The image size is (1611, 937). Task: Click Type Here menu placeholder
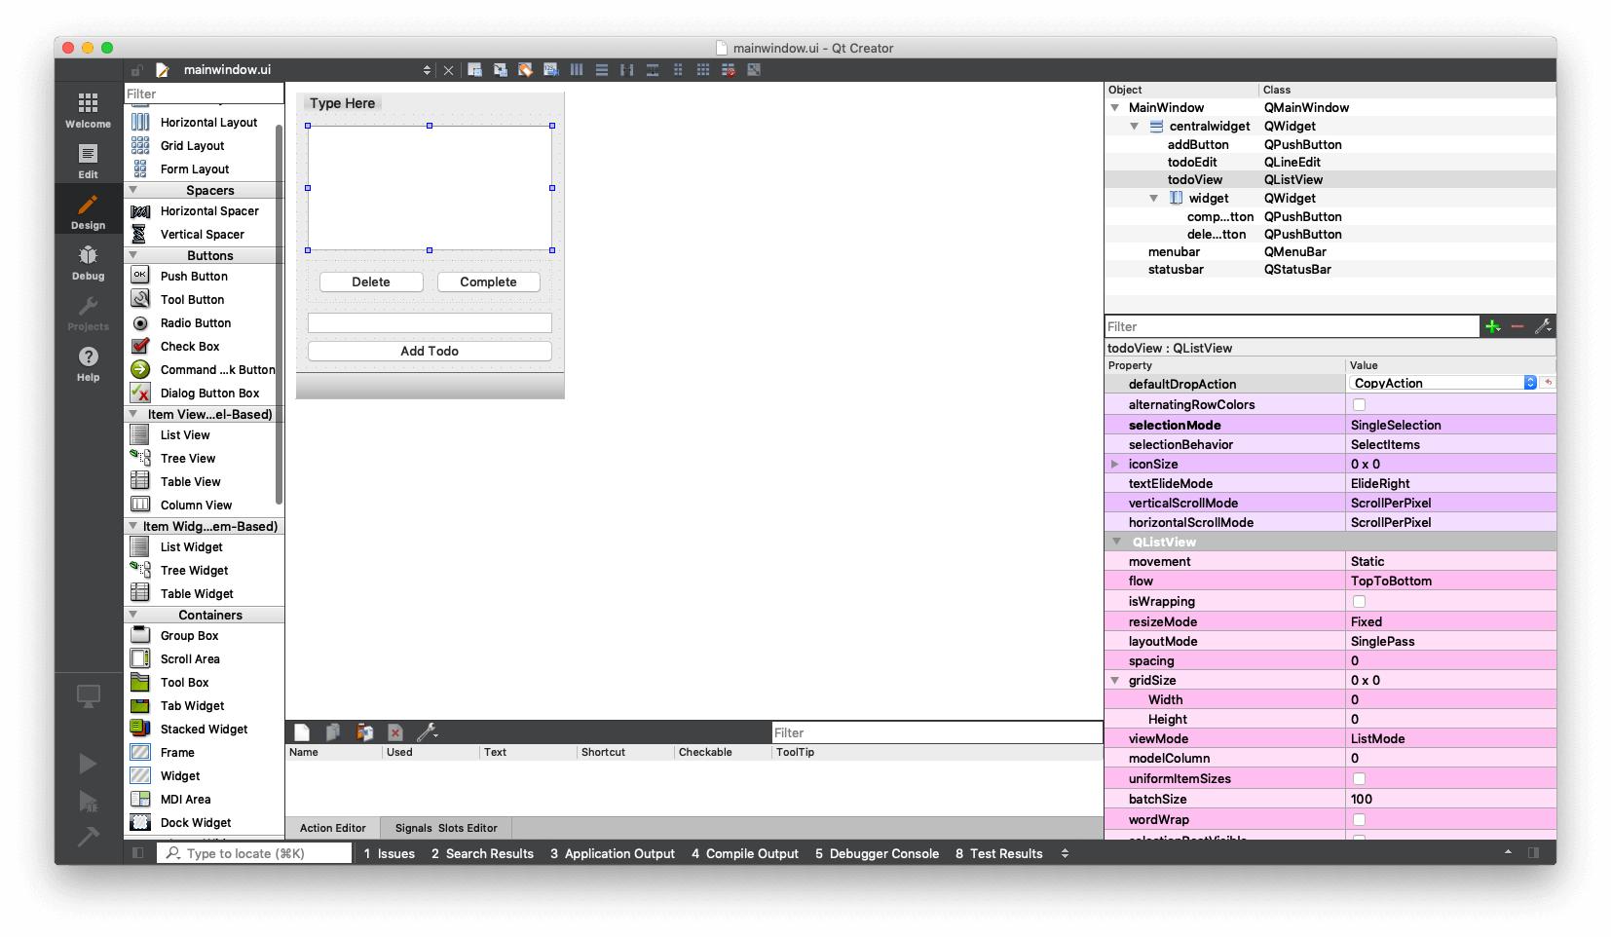click(x=343, y=103)
